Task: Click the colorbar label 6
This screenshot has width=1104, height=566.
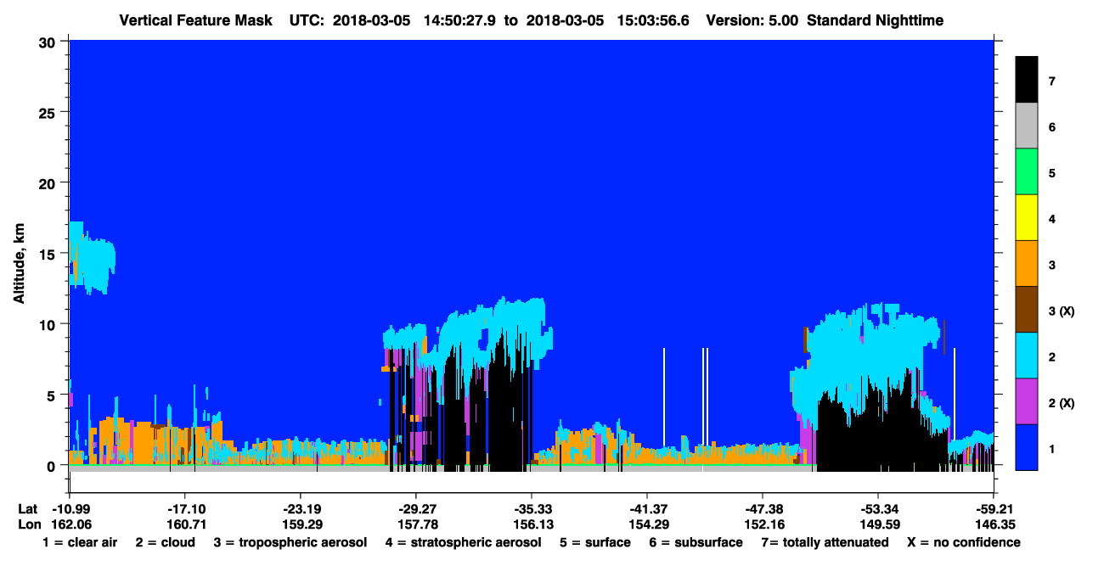Action: (x=1052, y=127)
